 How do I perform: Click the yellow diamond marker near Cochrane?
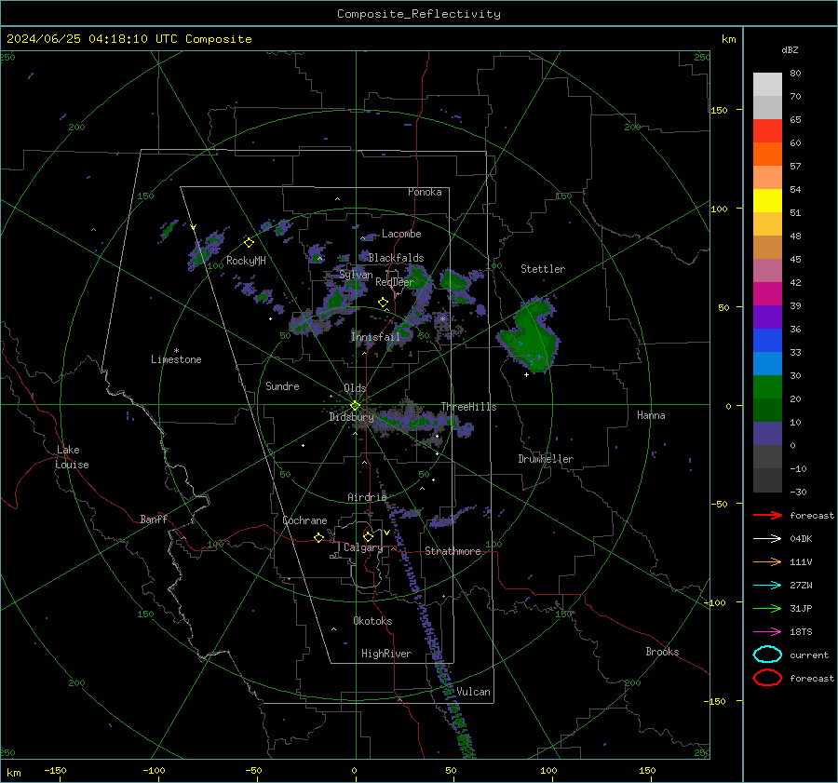(x=318, y=538)
